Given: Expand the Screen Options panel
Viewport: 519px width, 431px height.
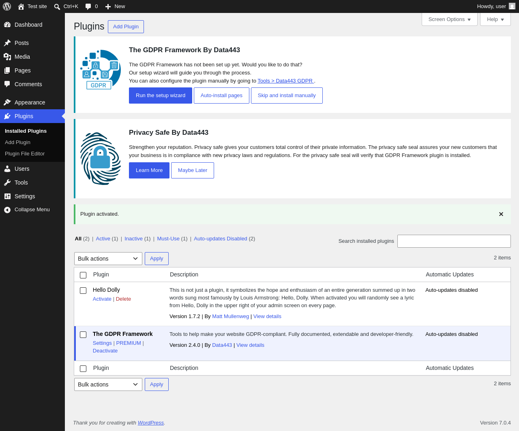Looking at the screenshot, I should point(450,19).
